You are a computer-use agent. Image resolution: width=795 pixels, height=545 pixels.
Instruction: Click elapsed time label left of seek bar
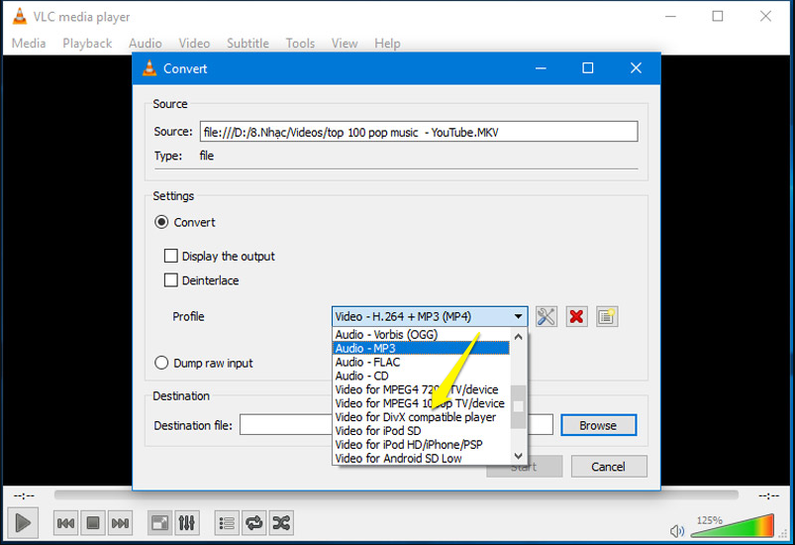(x=24, y=495)
